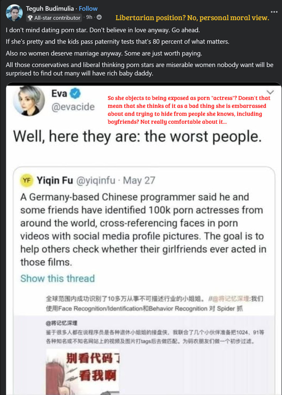Follow Teguh Budimulia

pos(88,8)
